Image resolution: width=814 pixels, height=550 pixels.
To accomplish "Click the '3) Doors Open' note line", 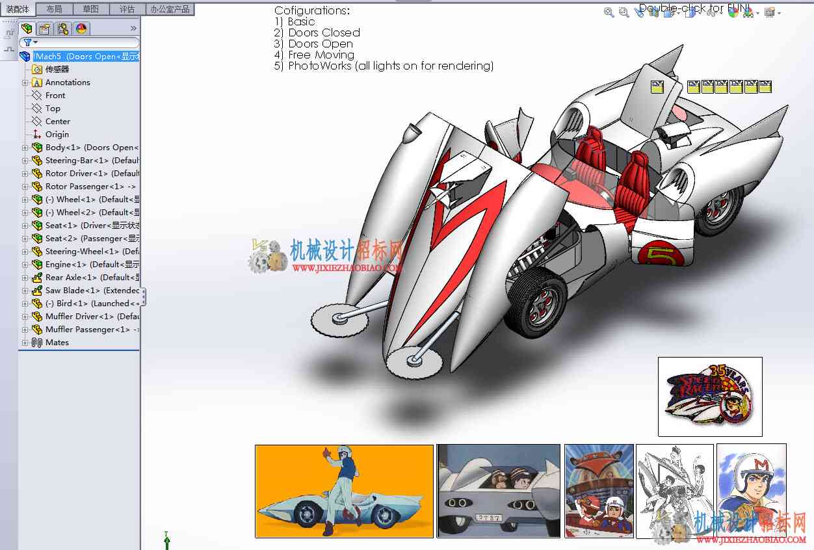I will coord(313,44).
